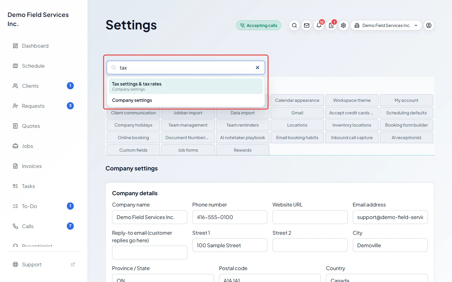The height and width of the screenshot is (282, 452).
Task: Open Support external link
Action: coord(44,264)
